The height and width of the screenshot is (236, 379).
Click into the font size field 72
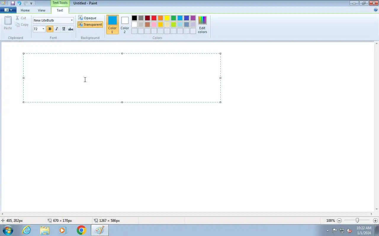point(37,29)
